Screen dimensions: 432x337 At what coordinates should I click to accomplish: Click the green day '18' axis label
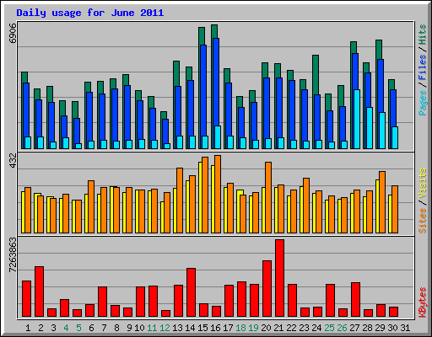pyautogui.click(x=240, y=328)
